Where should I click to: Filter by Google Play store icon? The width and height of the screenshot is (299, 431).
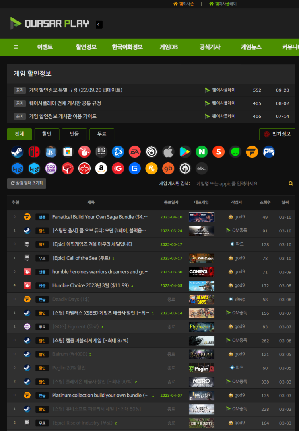coord(185,152)
